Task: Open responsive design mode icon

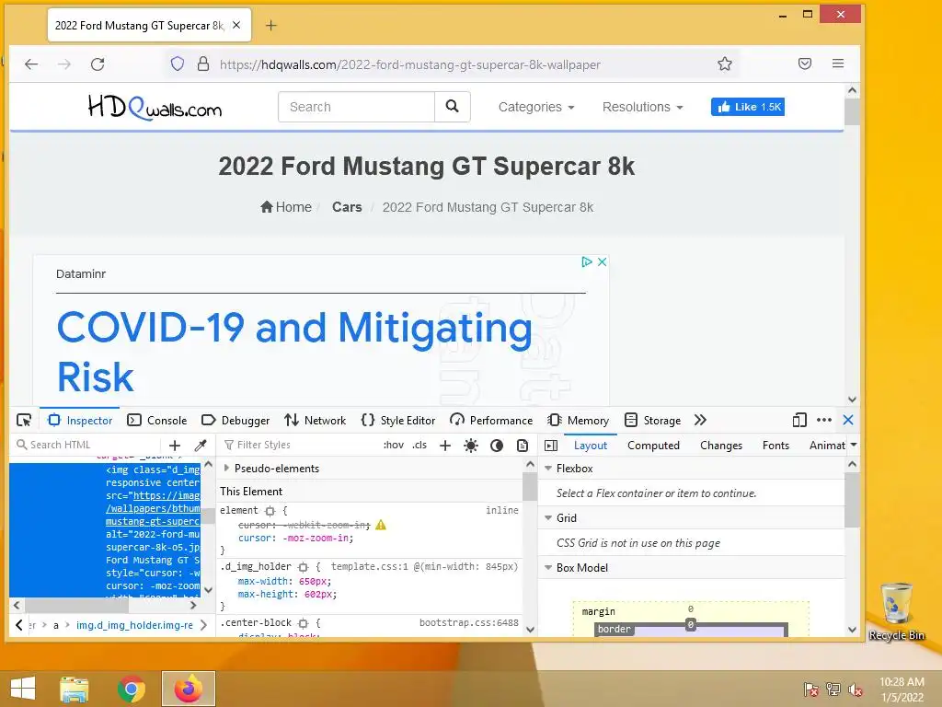Action: tap(799, 420)
